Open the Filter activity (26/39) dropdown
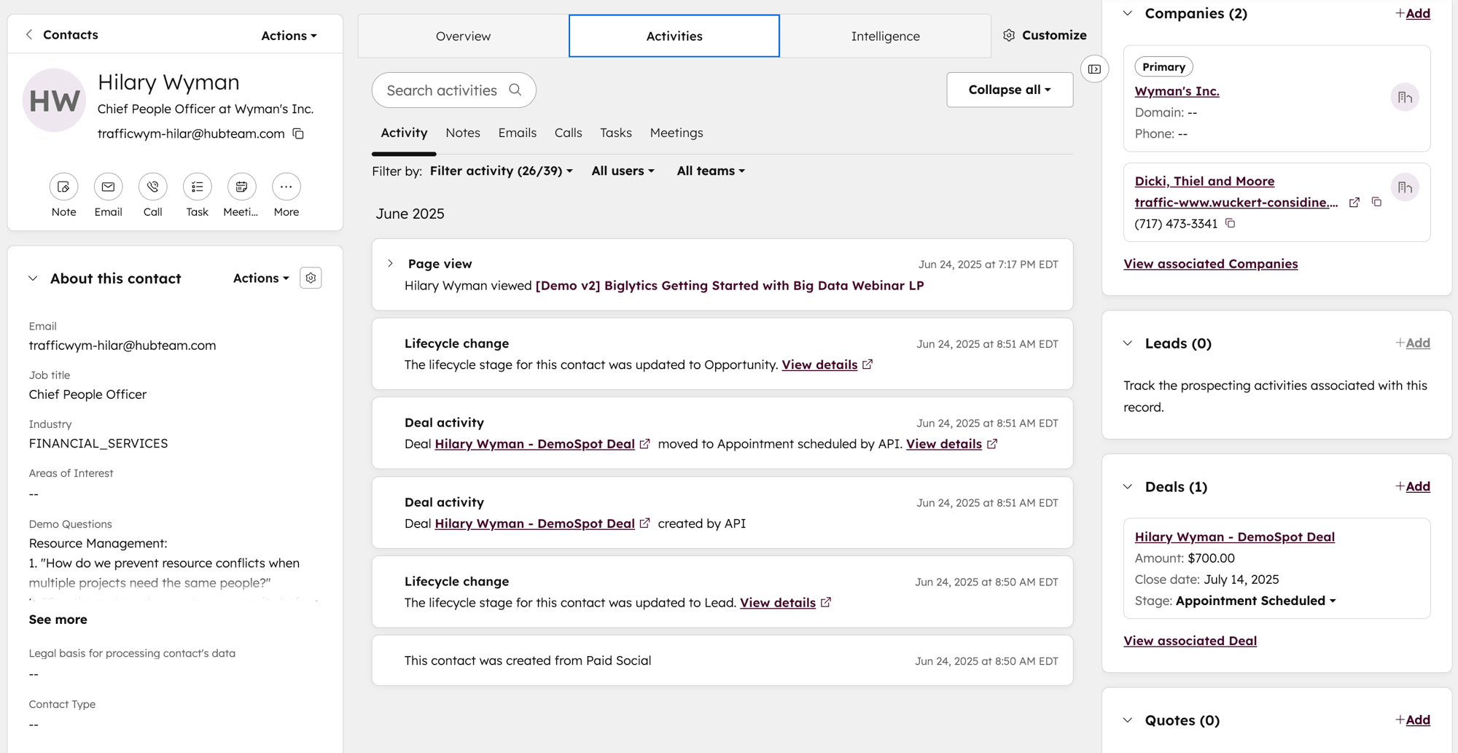The image size is (1458, 753). tap(501, 171)
